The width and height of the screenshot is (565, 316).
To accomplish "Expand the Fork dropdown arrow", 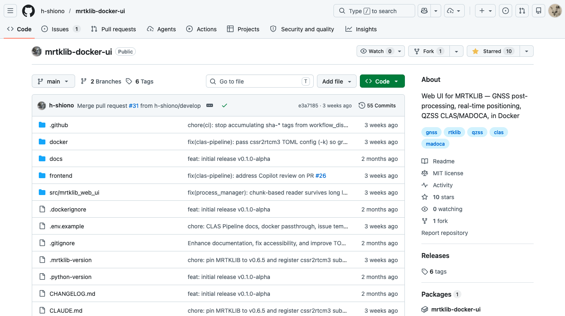I will coord(456,51).
